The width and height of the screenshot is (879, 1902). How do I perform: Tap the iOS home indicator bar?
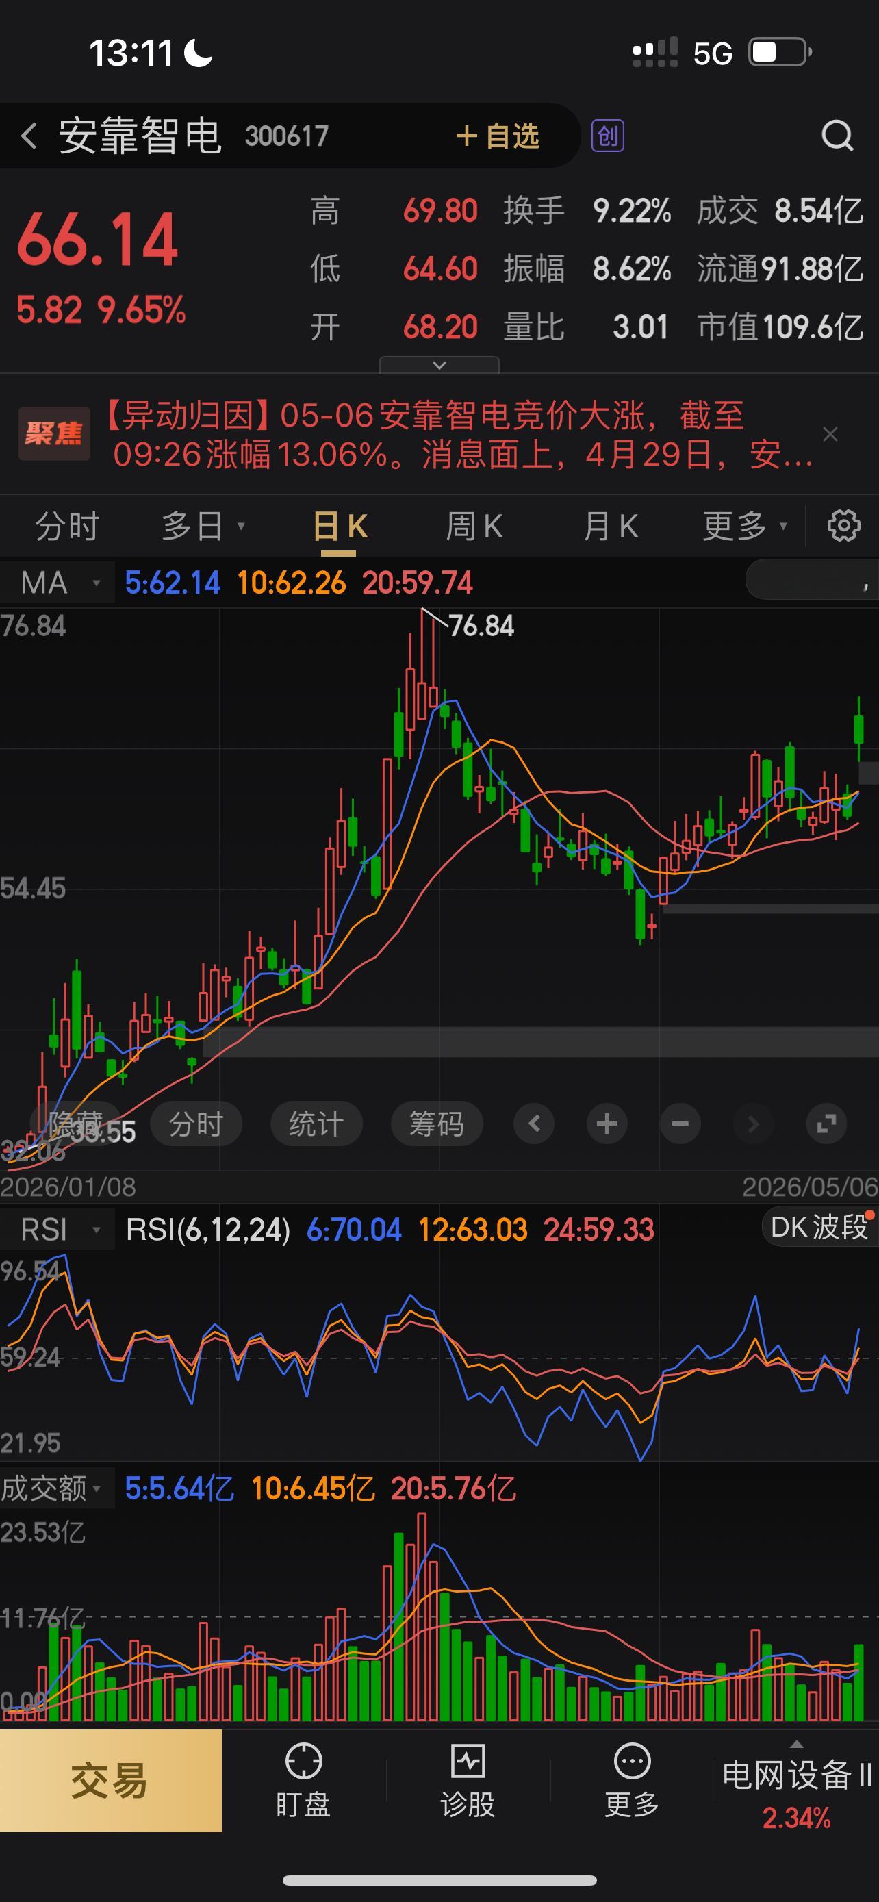point(439,1880)
